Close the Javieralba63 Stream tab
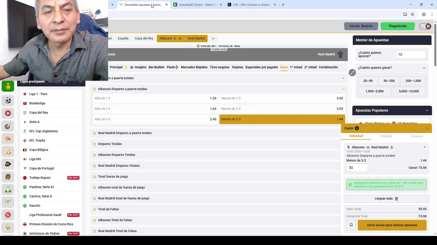Image resolution: width=437 pixels, height=245 pixels. pos(221,4)
